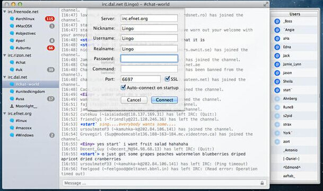
Task: Click the Server input field
Action: [x=149, y=19]
